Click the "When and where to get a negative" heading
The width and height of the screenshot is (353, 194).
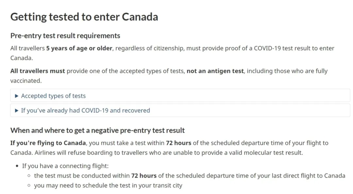[97, 130]
